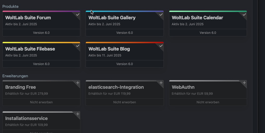Click the plus icon on WebAuthn card
The height and width of the screenshot is (133, 265).
244,83
